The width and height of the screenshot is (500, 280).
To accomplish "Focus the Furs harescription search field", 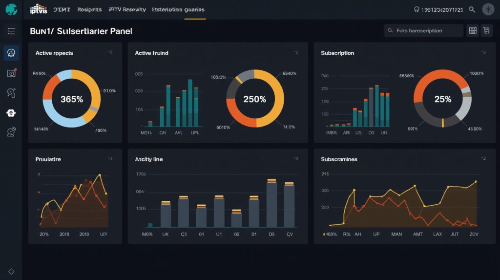I will [x=424, y=31].
